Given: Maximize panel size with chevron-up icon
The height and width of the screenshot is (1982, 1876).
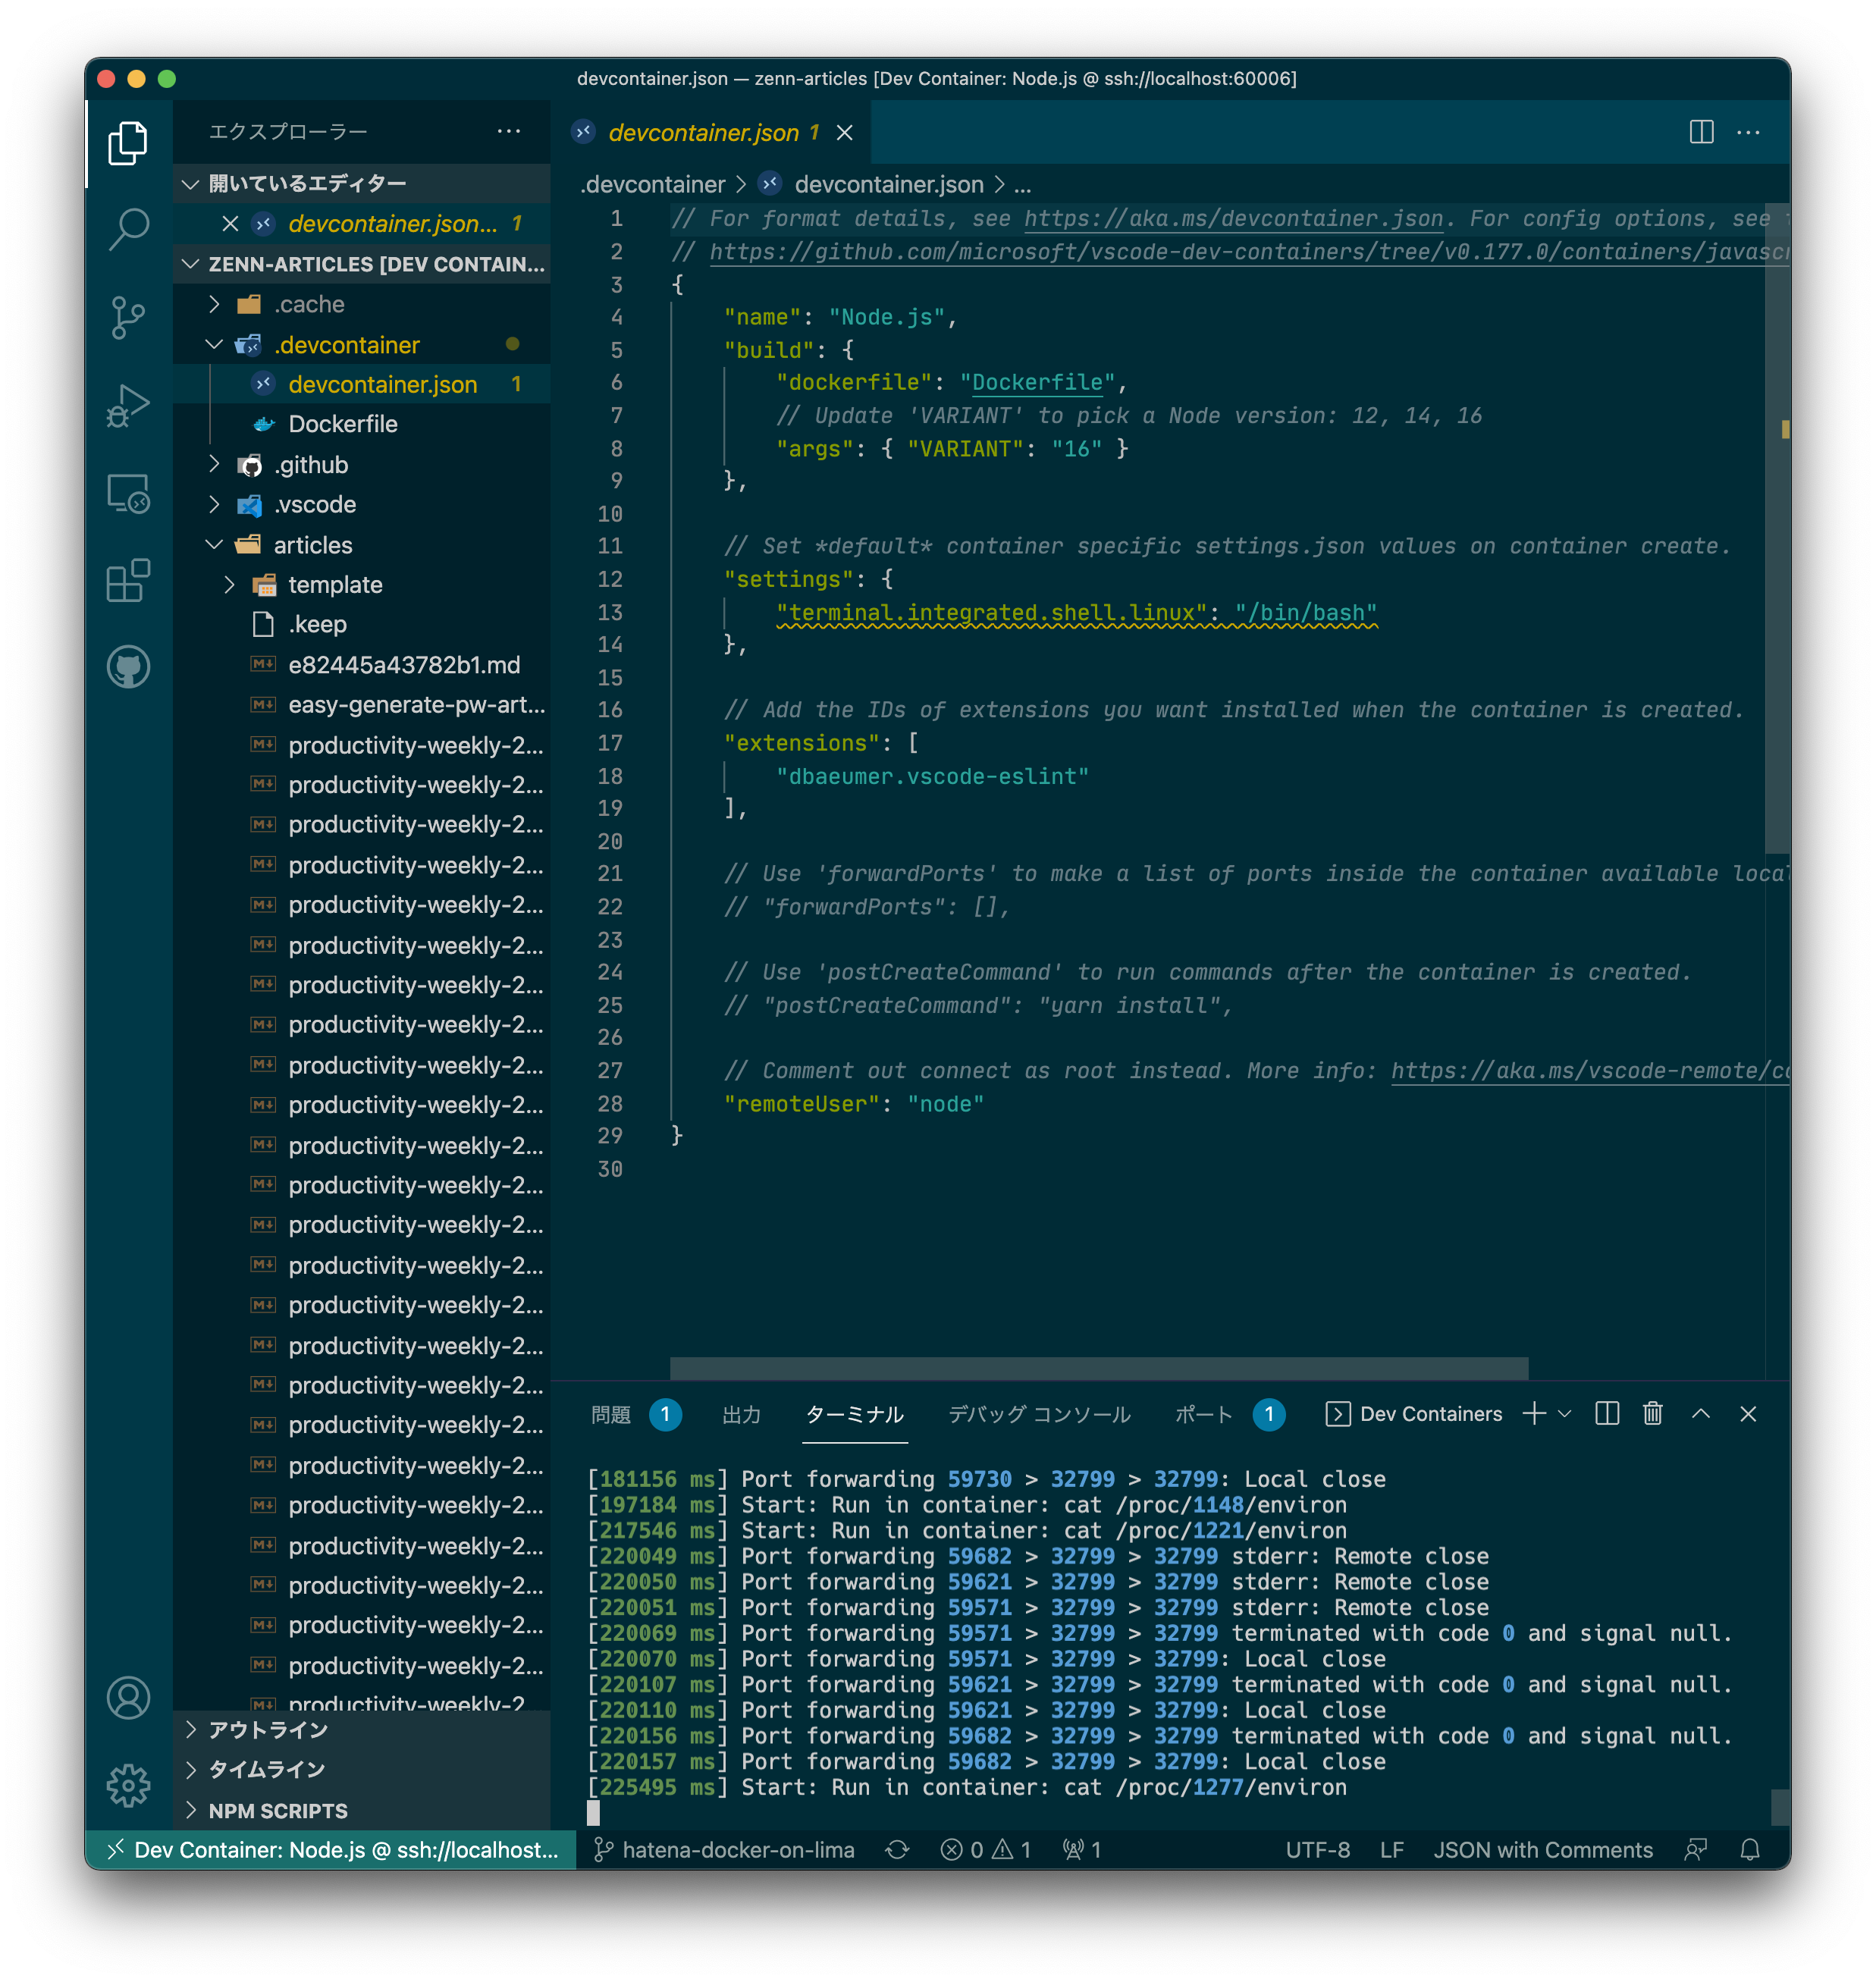Looking at the screenshot, I should (x=1700, y=1413).
